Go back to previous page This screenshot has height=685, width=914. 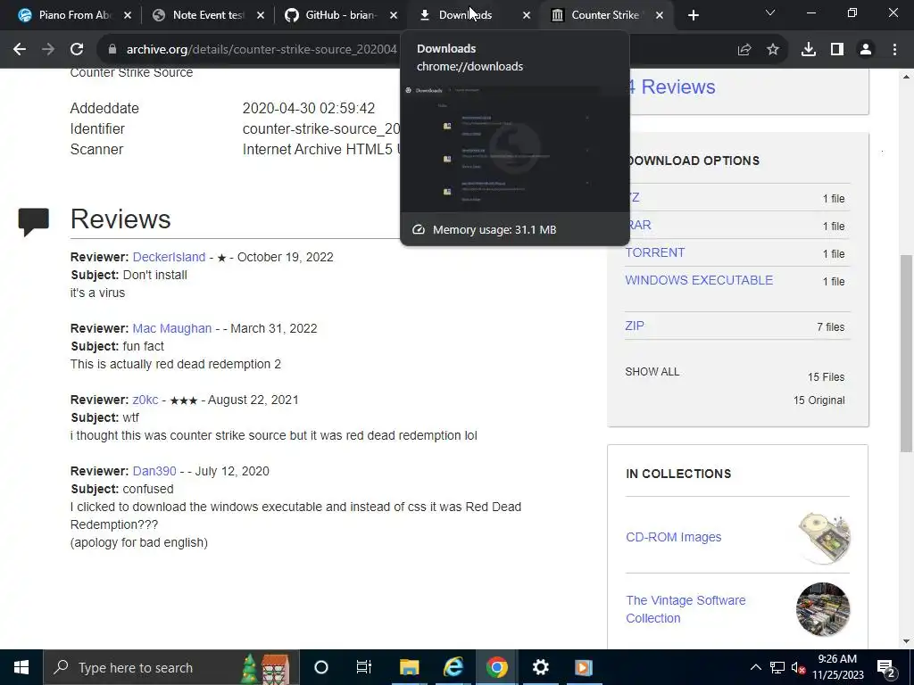coord(20,50)
